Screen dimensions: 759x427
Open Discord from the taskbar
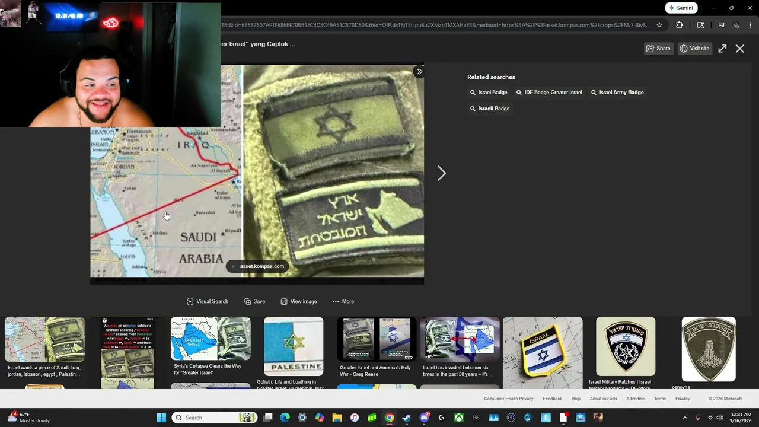pos(424,418)
